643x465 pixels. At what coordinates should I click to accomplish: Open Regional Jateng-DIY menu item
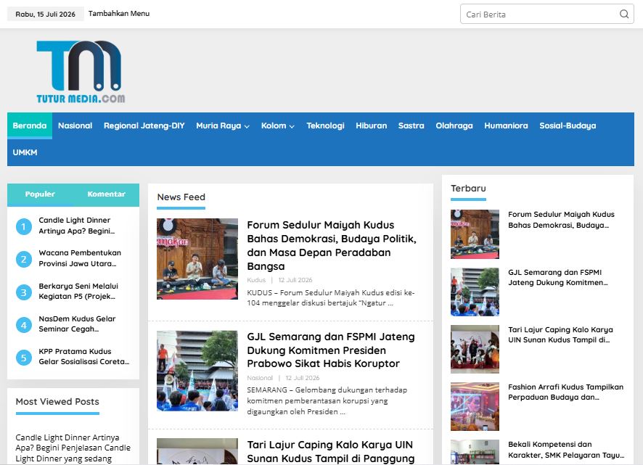(144, 126)
